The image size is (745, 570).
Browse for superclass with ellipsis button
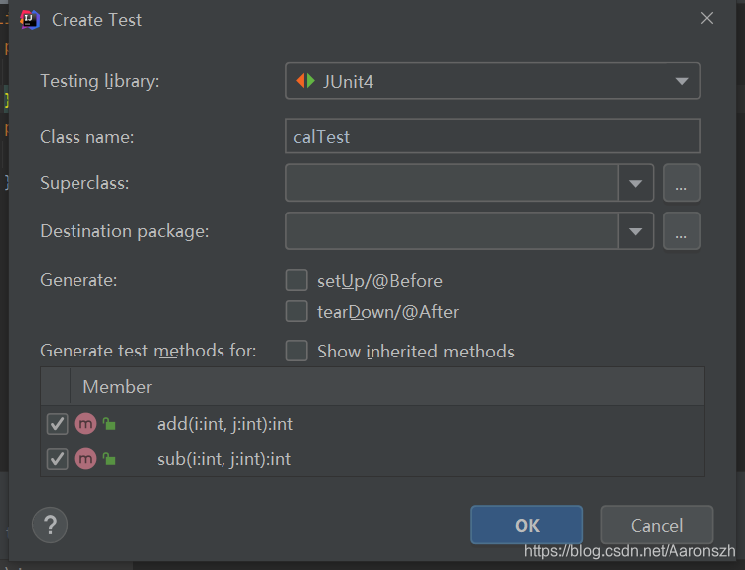click(681, 183)
